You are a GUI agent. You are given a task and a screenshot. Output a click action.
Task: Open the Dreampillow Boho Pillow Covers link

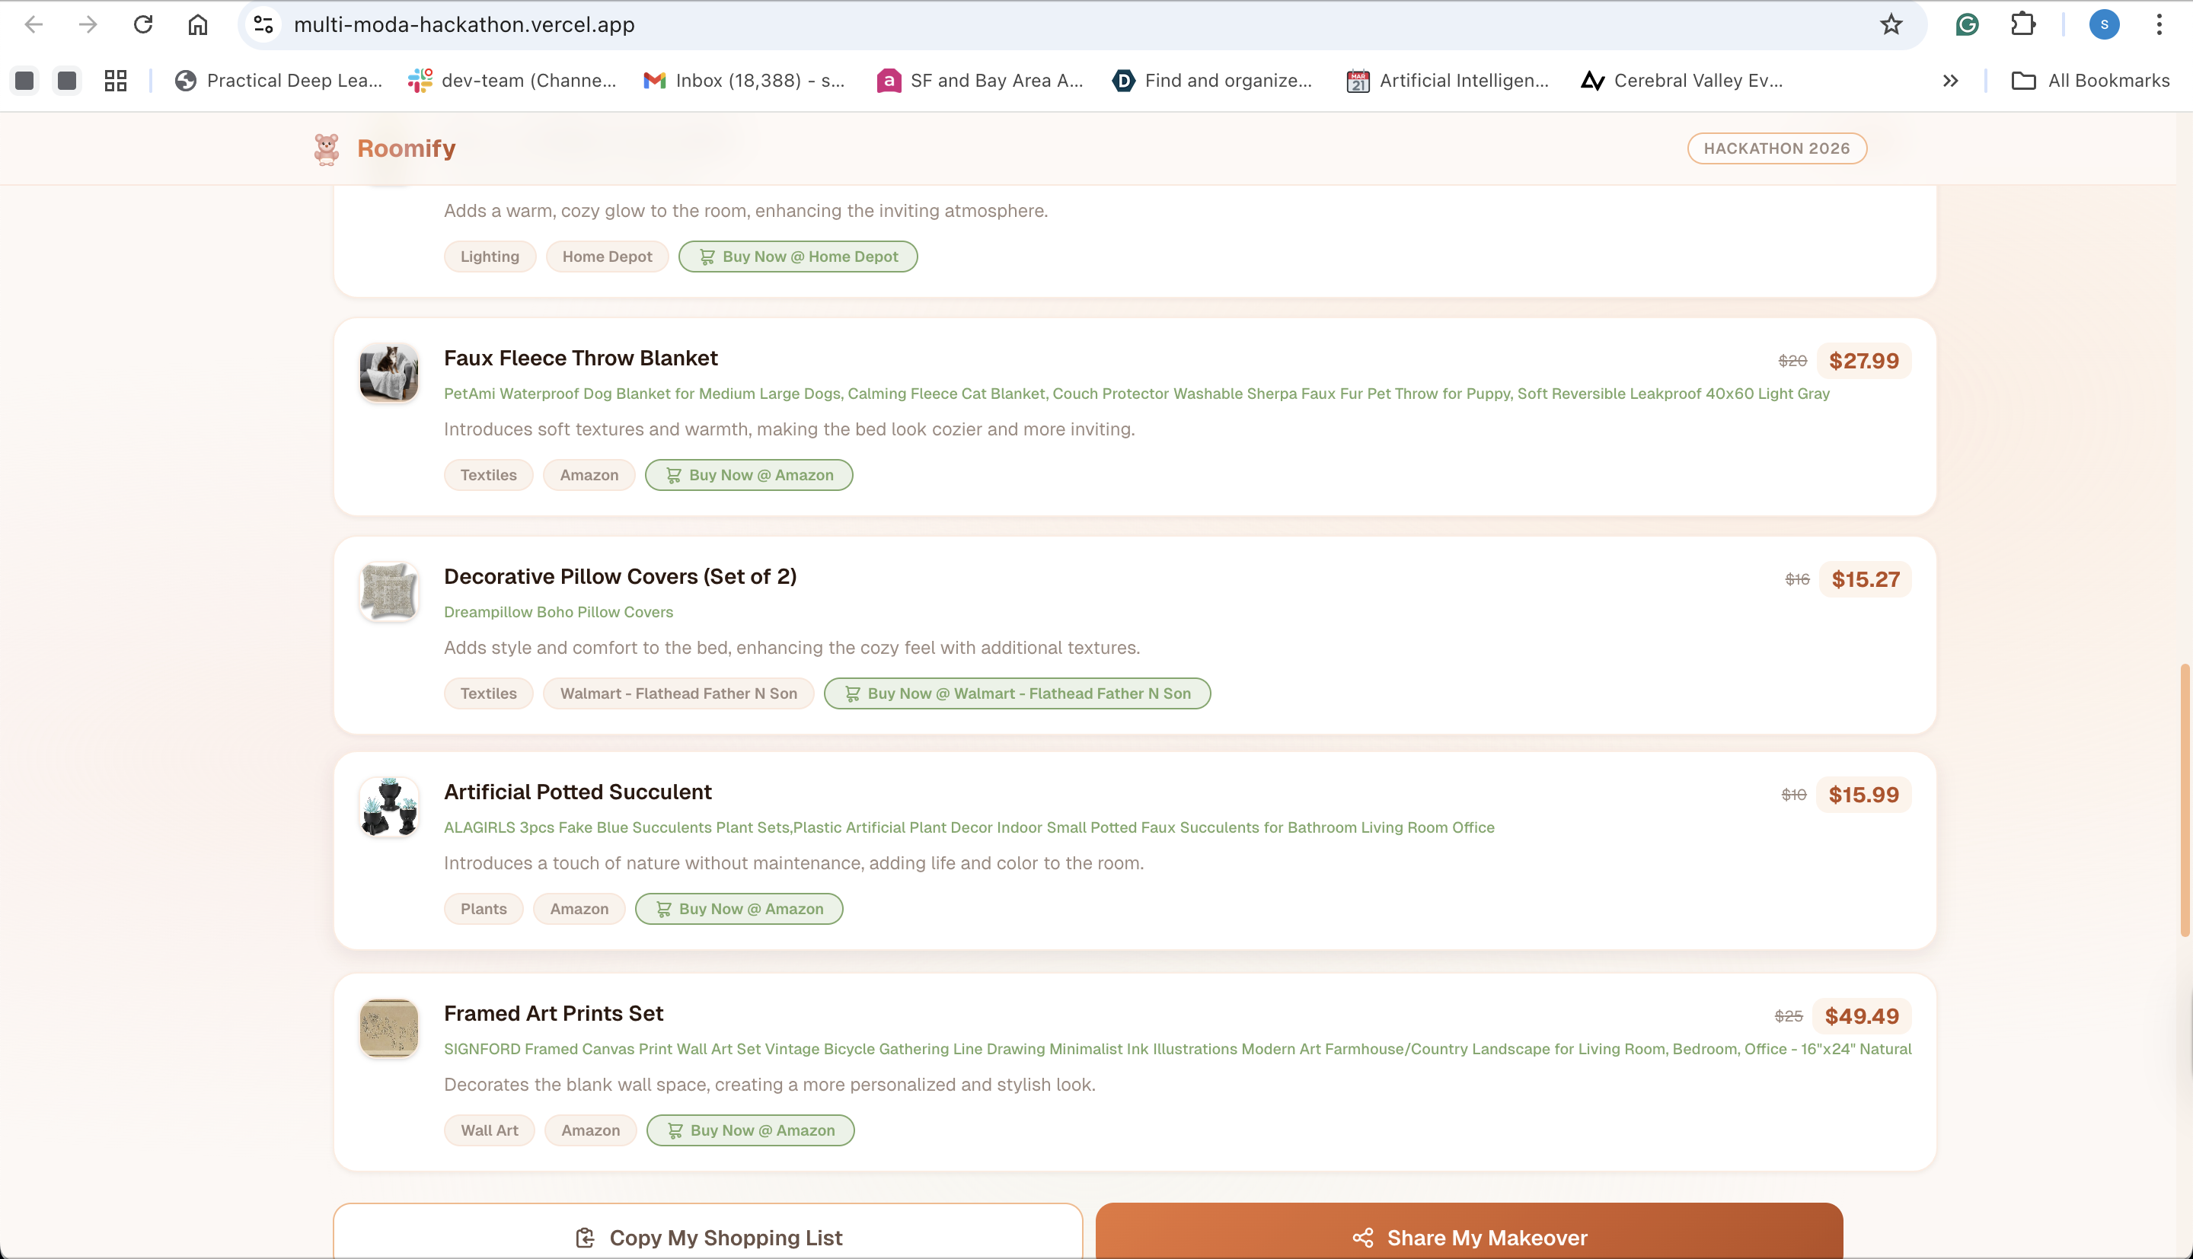pyautogui.click(x=557, y=612)
